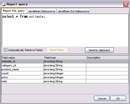Click java.lang.String type of category_id
Image resolution: width=130 pixels, height=104 pixels.
coord(65,65)
